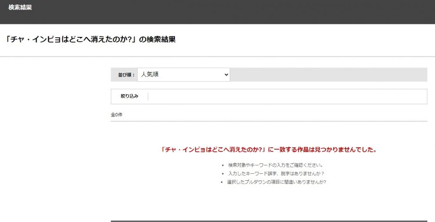Click the 検索結果 header title
The height and width of the screenshot is (222, 435).
pyautogui.click(x=20, y=7)
